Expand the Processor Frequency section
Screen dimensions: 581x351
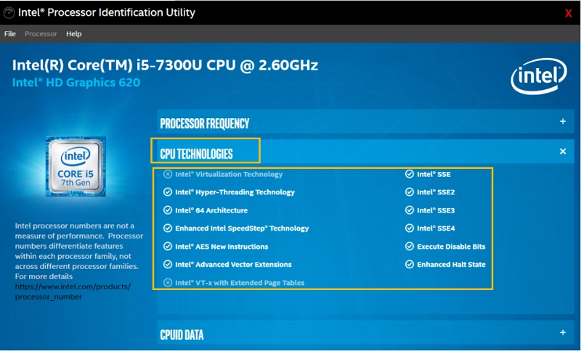(365, 122)
